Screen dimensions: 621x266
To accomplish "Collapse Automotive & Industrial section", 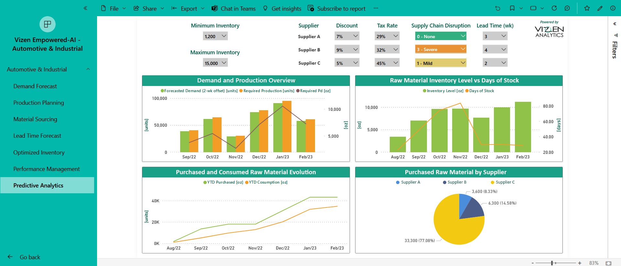I will [88, 69].
